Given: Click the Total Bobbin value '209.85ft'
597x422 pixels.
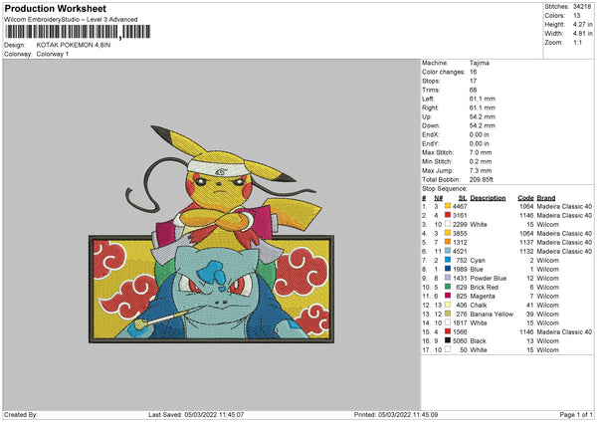Looking at the screenshot, I should [481, 179].
